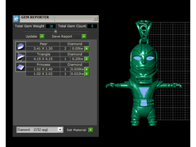Click Total Gem Weight value .30

tap(51, 26)
